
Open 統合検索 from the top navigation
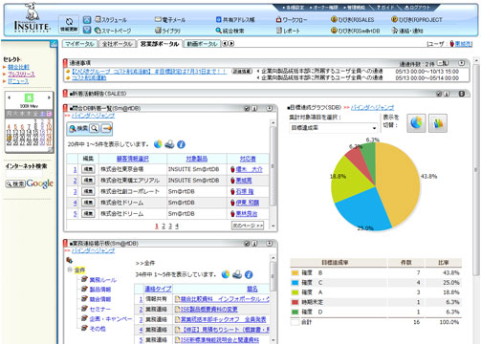point(230,31)
